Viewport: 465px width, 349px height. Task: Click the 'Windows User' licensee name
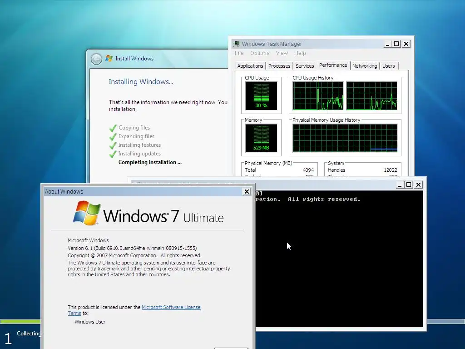coord(90,322)
